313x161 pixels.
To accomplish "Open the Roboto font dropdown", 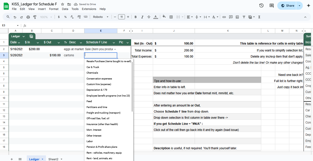I will [101, 17].
